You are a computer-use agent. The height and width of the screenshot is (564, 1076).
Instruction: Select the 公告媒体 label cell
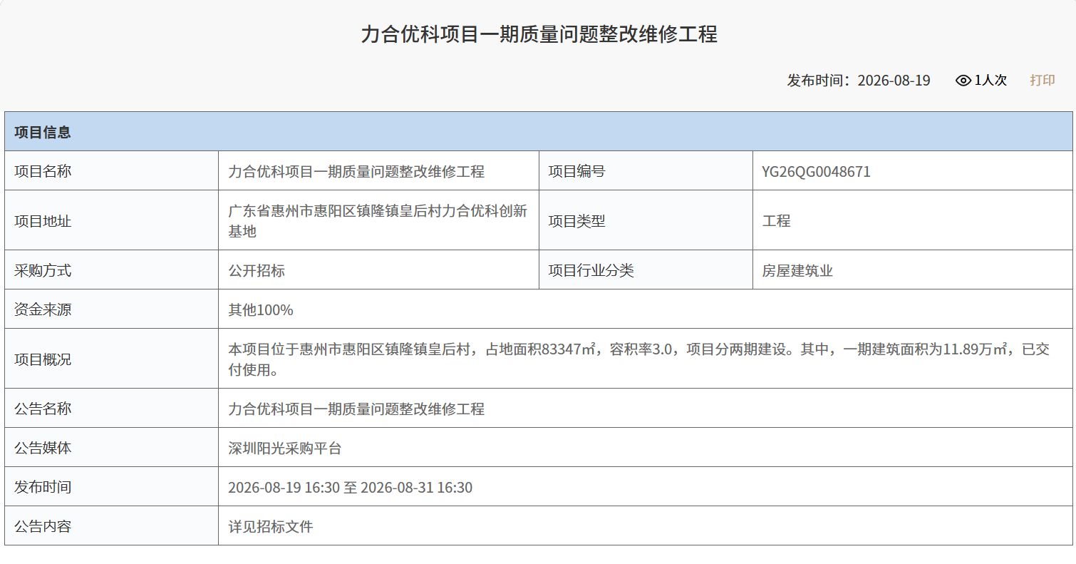[x=112, y=448]
